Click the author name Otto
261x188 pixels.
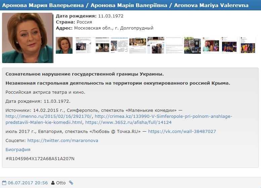[61, 183]
